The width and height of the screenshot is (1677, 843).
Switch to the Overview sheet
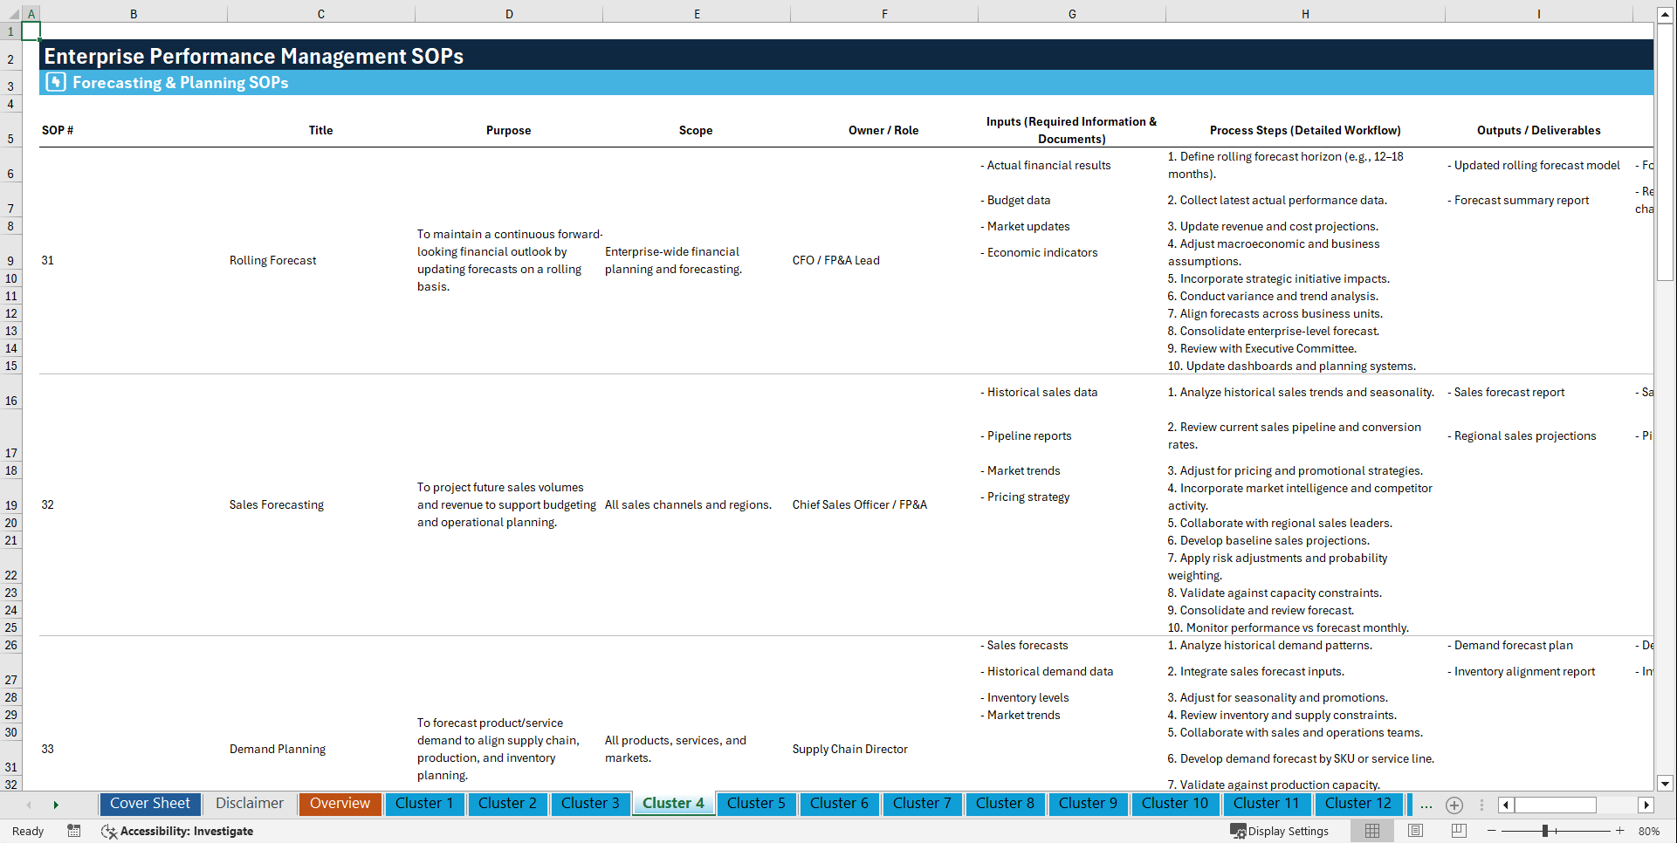tap(340, 804)
